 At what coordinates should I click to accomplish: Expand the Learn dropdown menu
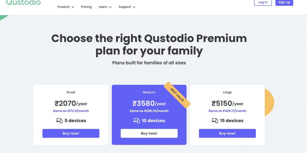[105, 7]
